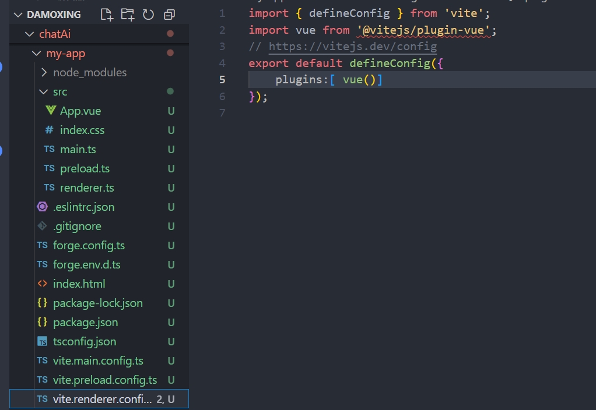596x410 pixels.
Task: Collapse all folders with the Collapse icon
Action: (x=169, y=15)
